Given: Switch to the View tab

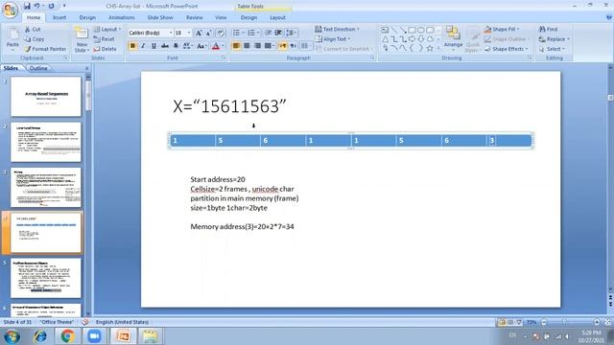Looking at the screenshot, I should (x=221, y=17).
